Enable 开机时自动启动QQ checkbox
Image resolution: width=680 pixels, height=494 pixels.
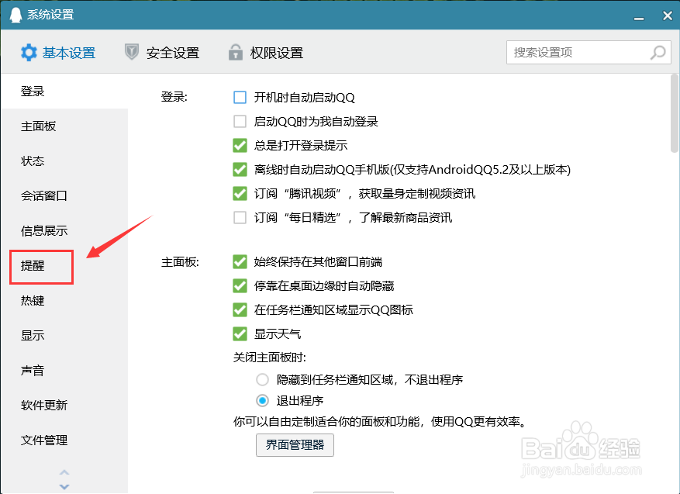(x=240, y=97)
